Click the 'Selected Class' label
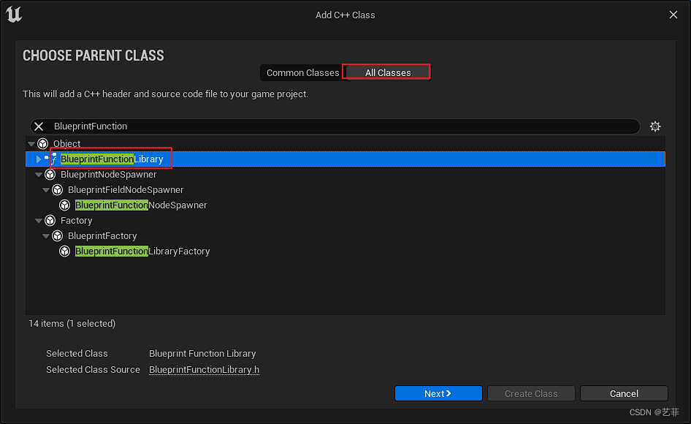This screenshot has height=424, width=691. click(x=77, y=354)
